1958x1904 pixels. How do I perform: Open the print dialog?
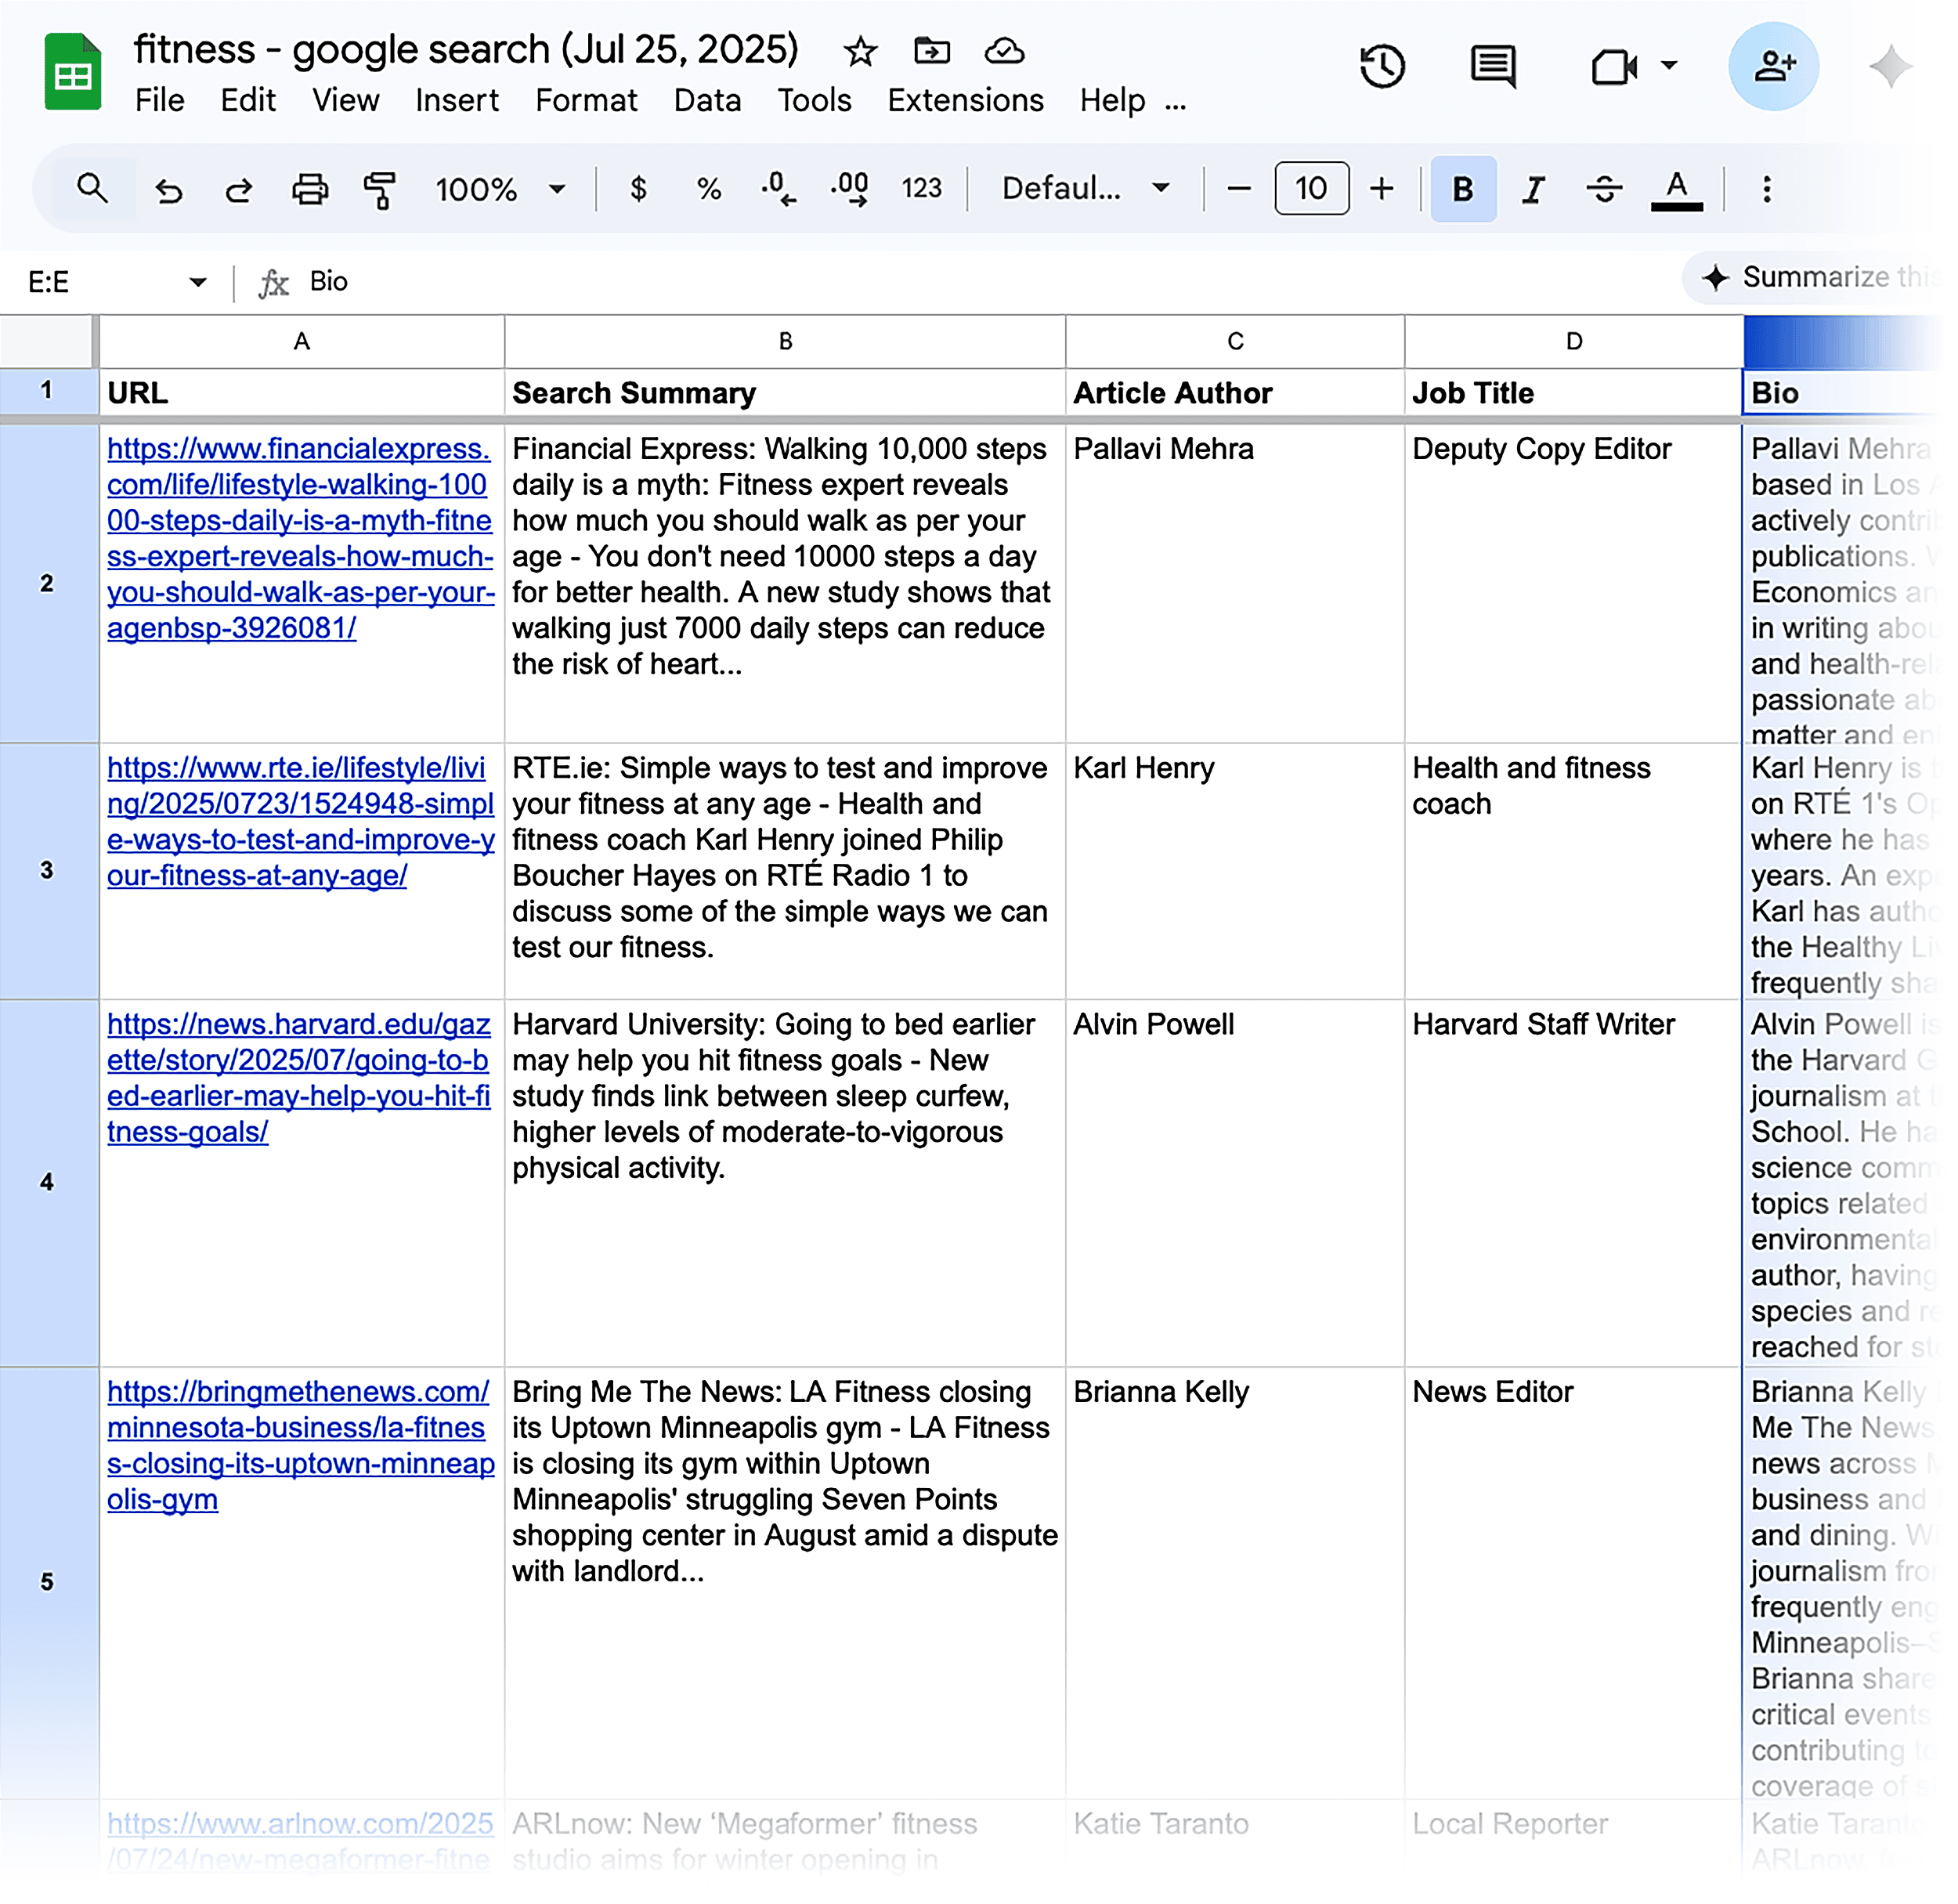309,189
